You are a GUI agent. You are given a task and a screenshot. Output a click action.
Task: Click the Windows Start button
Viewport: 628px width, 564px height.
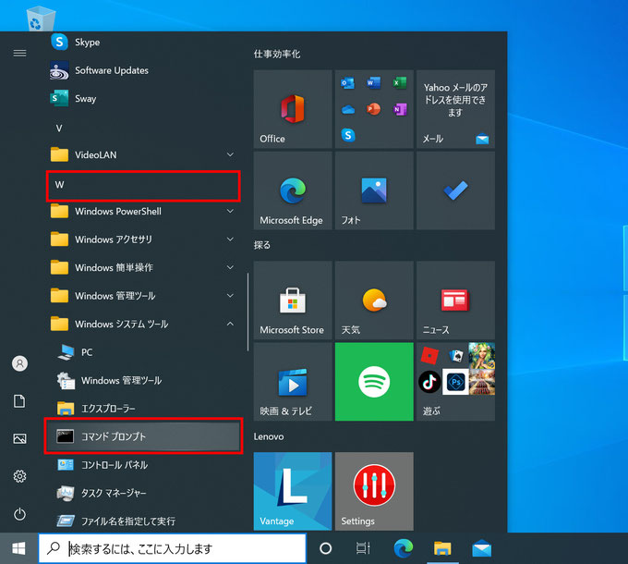pos(18,548)
